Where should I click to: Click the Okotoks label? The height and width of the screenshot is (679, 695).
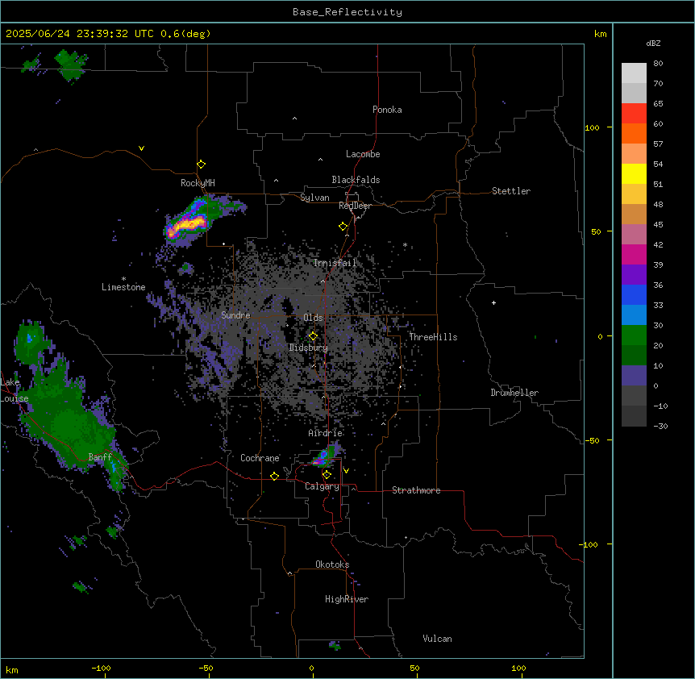pos(332,564)
